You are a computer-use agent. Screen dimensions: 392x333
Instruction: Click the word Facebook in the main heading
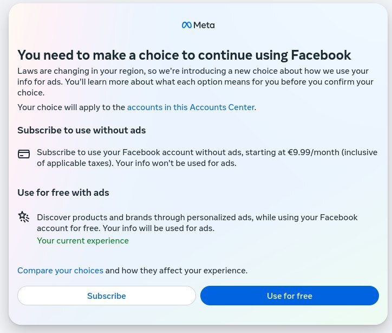click(321, 55)
